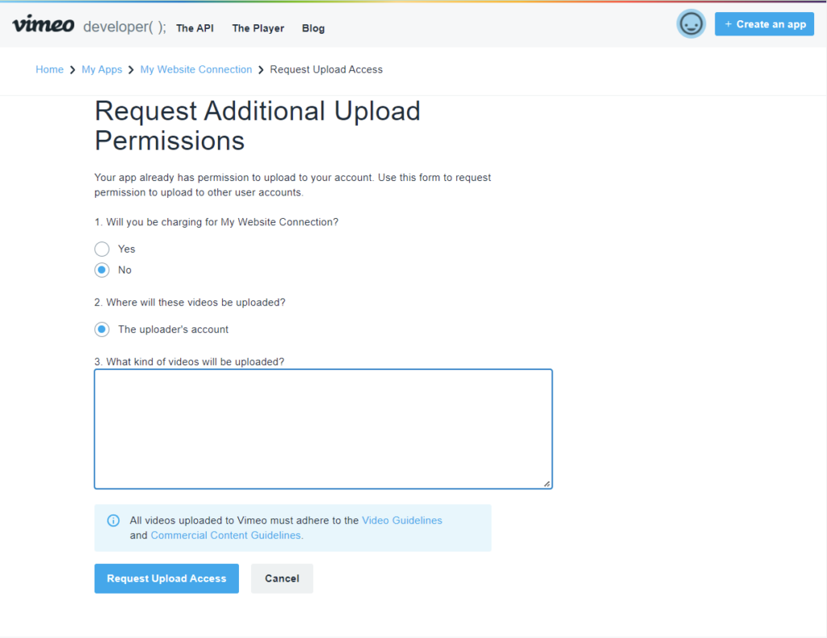
Task: Open My Apps breadcrumb link
Action: 102,69
